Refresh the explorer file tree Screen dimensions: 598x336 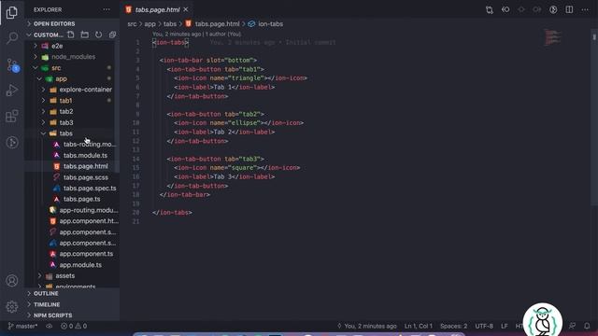(99, 35)
